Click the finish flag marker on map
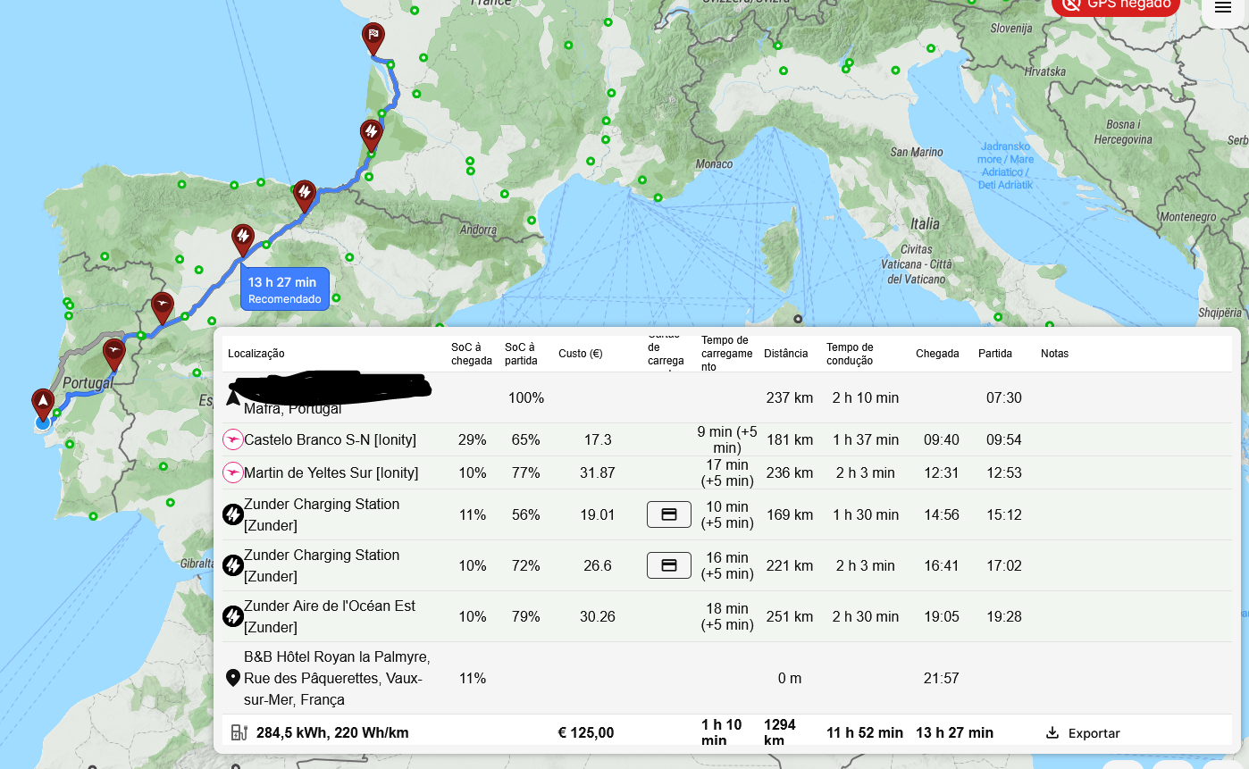The height and width of the screenshot is (769, 1249). pos(373,38)
